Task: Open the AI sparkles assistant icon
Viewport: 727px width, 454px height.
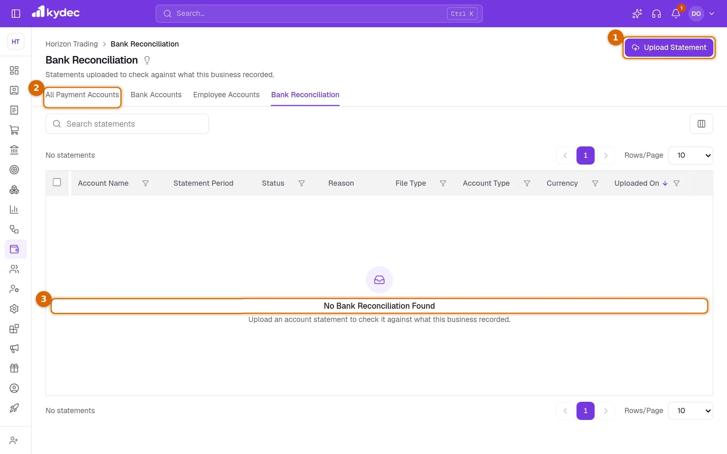Action: (x=637, y=14)
